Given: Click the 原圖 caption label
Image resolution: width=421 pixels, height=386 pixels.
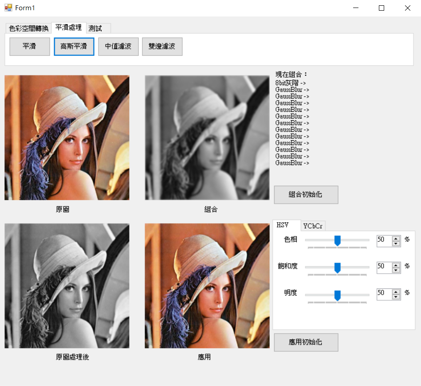Looking at the screenshot, I should click(x=63, y=209).
